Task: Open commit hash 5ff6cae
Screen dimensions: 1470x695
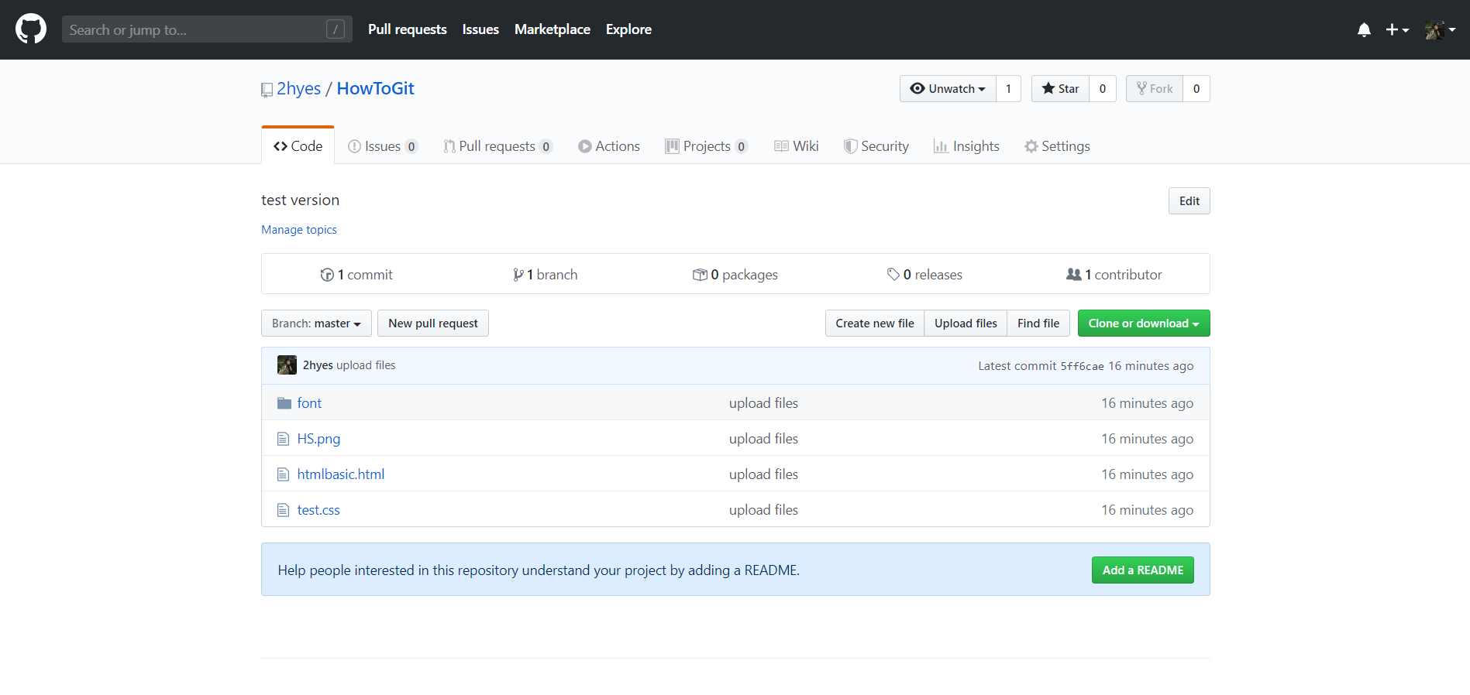Action: [x=1082, y=366]
